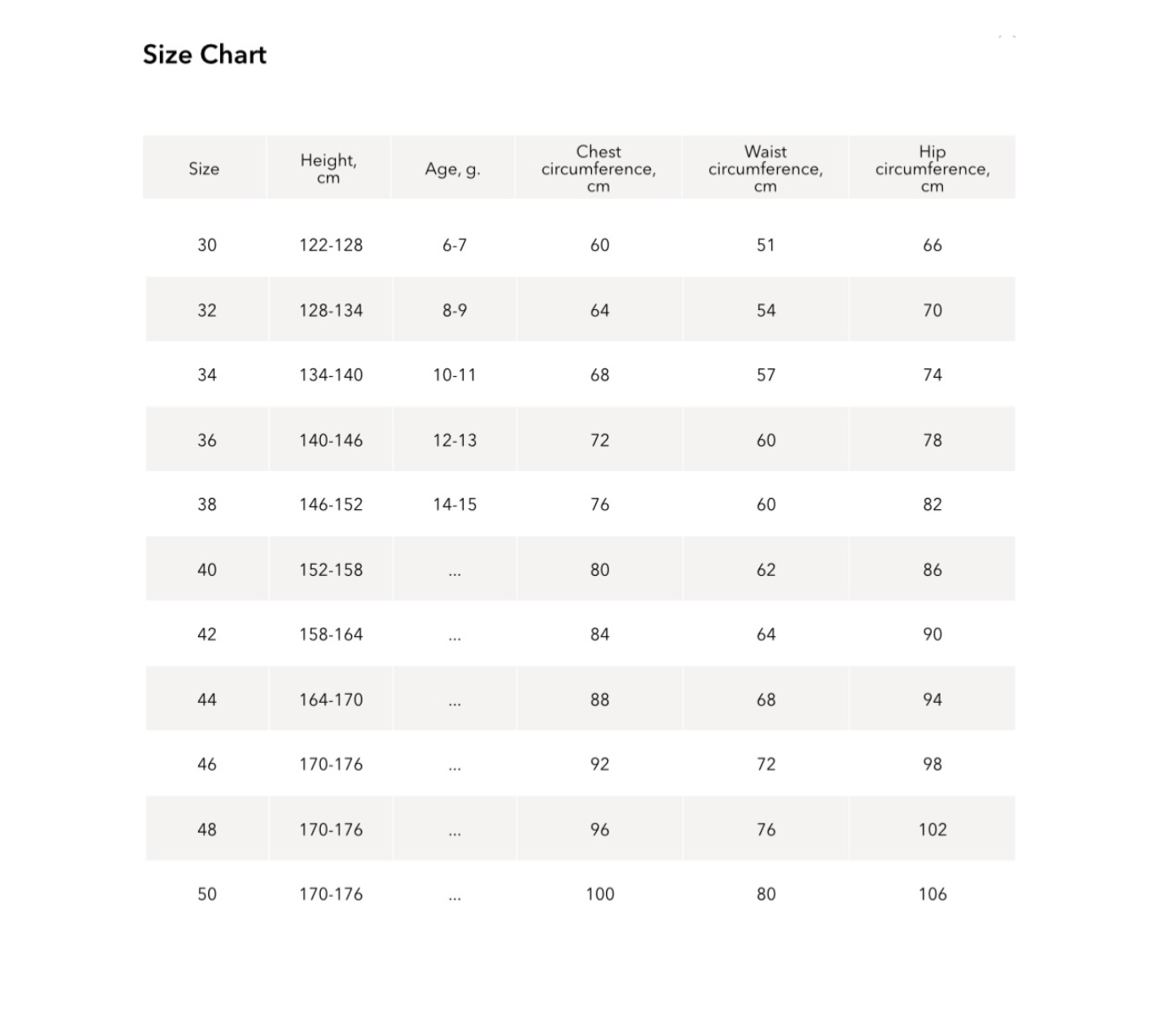
Task: Select the 10-11 age cell
Action: click(x=455, y=375)
